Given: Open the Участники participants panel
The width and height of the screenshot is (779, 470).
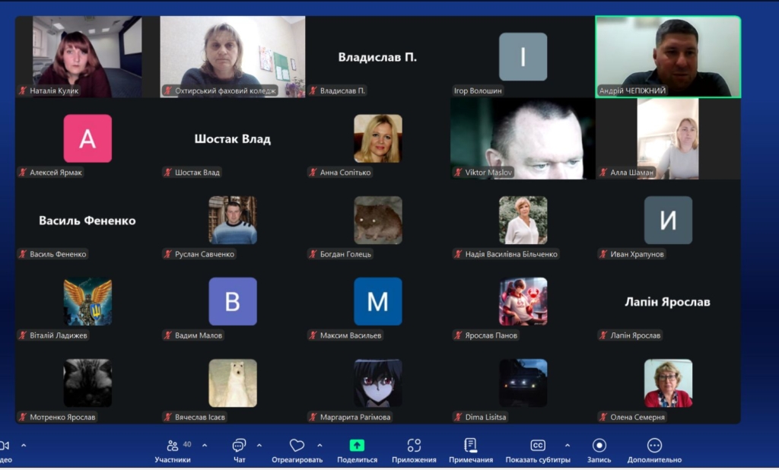Looking at the screenshot, I should 173,446.
